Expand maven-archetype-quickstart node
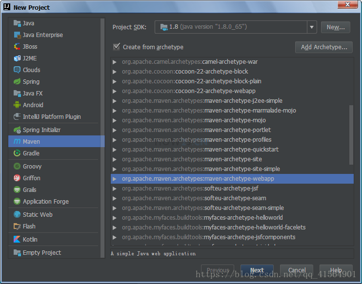Image resolution: width=362 pixels, height=284 pixels. click(x=115, y=150)
